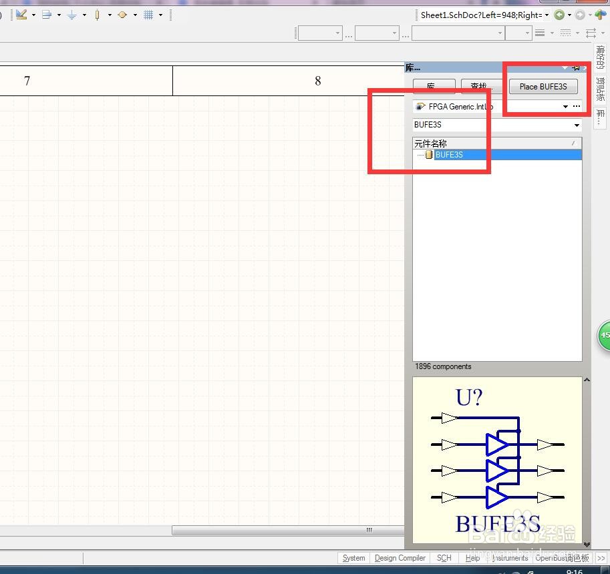Viewport: 610px width, 574px height.
Task: Click the line weight icon in formatting toolbar
Action: pos(540,33)
